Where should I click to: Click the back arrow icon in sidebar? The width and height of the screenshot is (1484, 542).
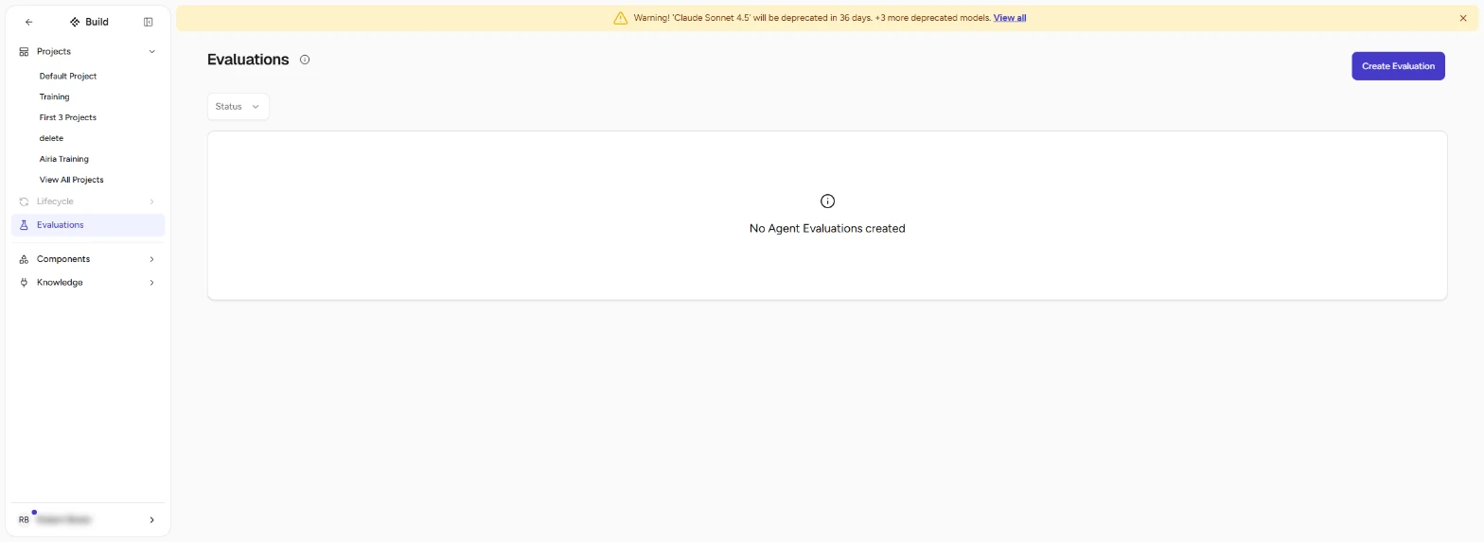pyautogui.click(x=29, y=22)
